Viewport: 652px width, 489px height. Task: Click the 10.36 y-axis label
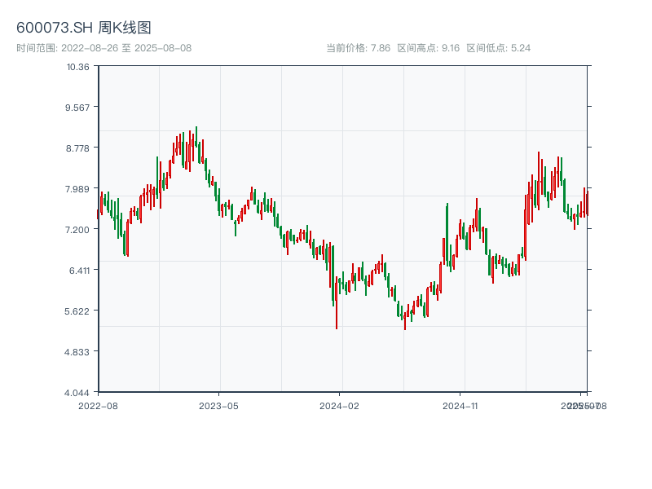[78, 67]
